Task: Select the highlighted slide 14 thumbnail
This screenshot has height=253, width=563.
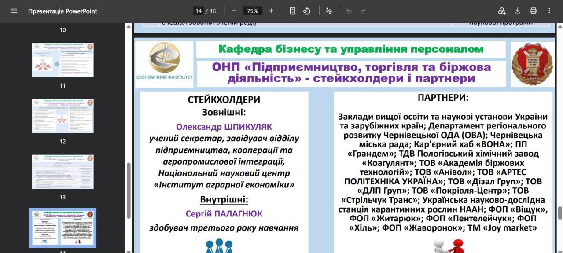Action: point(63,228)
